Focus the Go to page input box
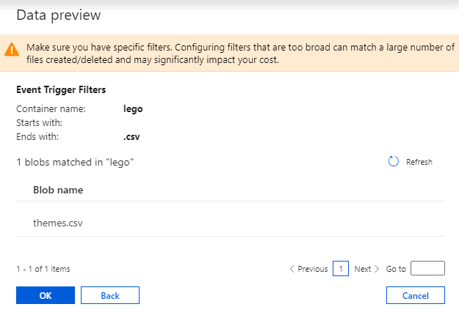 (427, 269)
